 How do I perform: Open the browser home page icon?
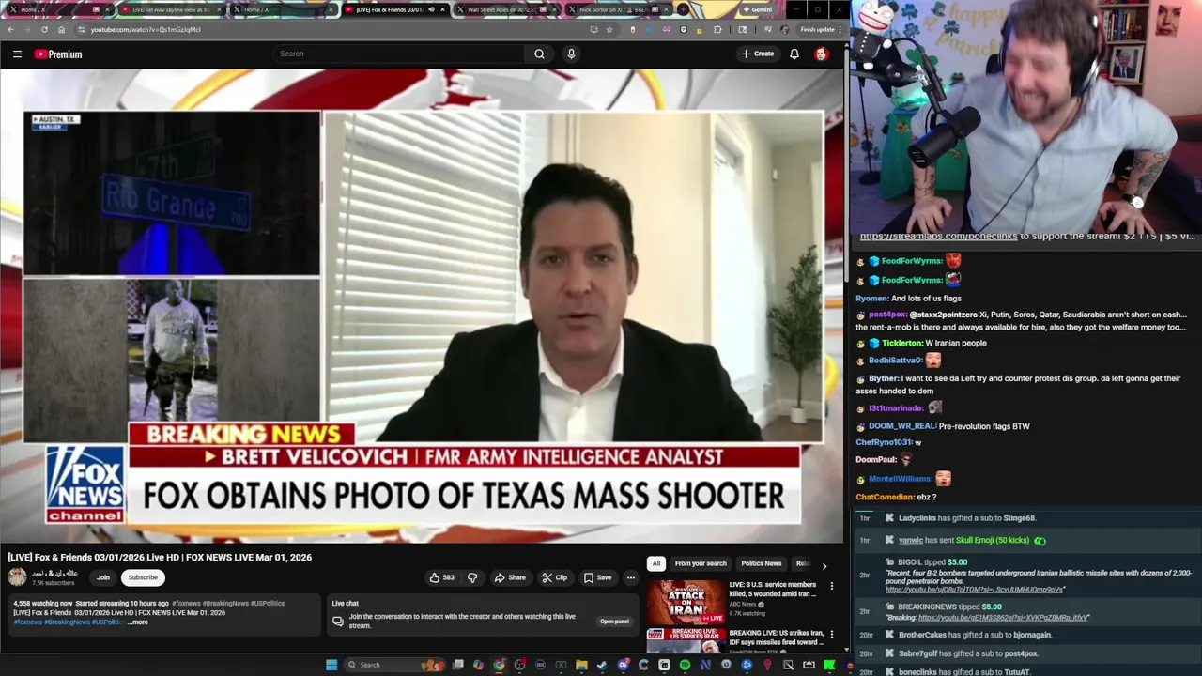click(x=61, y=29)
